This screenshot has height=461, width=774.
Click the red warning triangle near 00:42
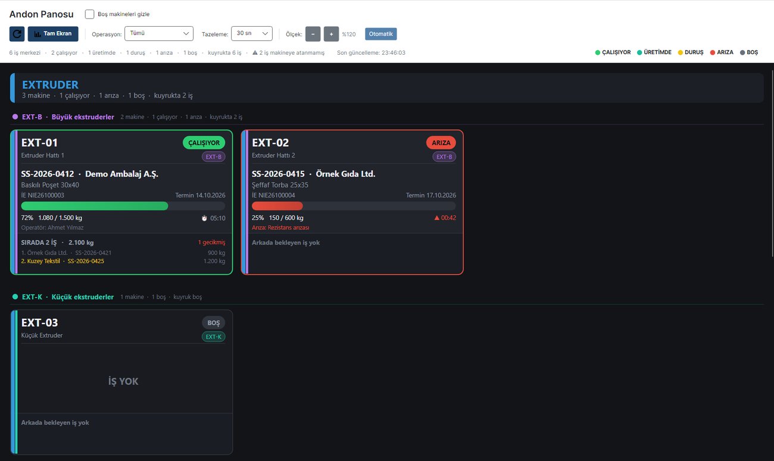point(438,218)
